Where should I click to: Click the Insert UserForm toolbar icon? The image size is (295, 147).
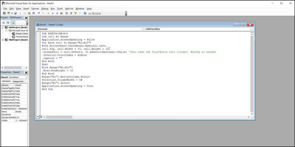[x=9, y=13]
